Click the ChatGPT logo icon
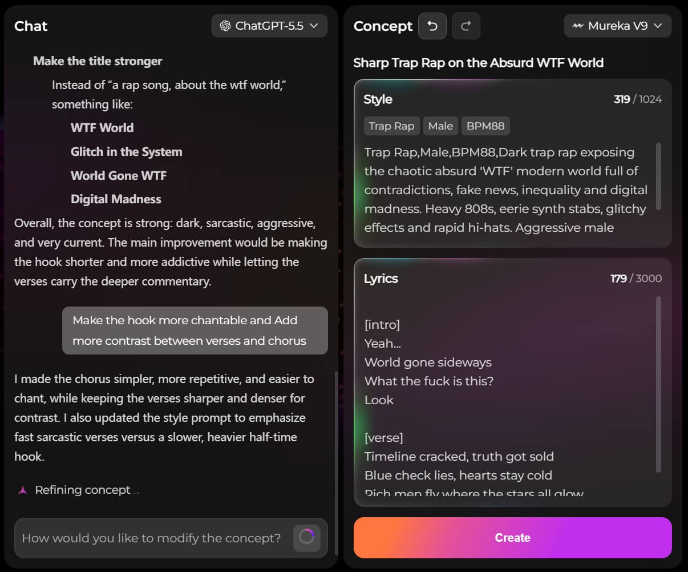 point(225,26)
